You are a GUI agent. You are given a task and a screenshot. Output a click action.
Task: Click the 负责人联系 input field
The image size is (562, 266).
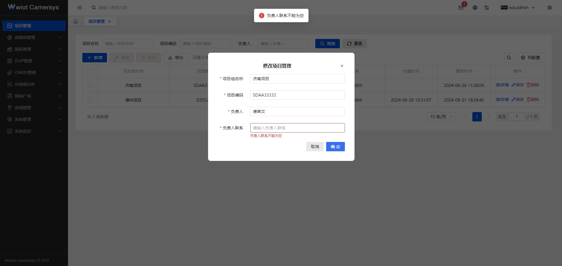tap(297, 128)
